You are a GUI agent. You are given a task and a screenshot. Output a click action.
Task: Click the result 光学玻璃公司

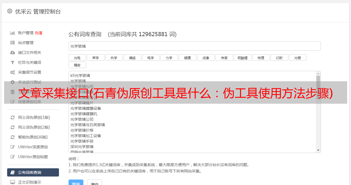pyautogui.click(x=82, y=119)
